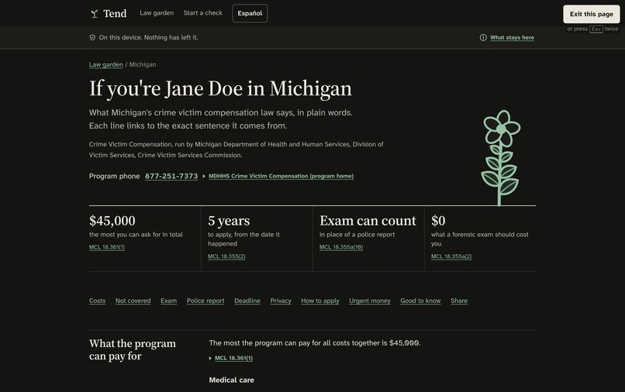625x392 pixels.
Task: Open the Tend home wordmark
Action: (x=115, y=13)
